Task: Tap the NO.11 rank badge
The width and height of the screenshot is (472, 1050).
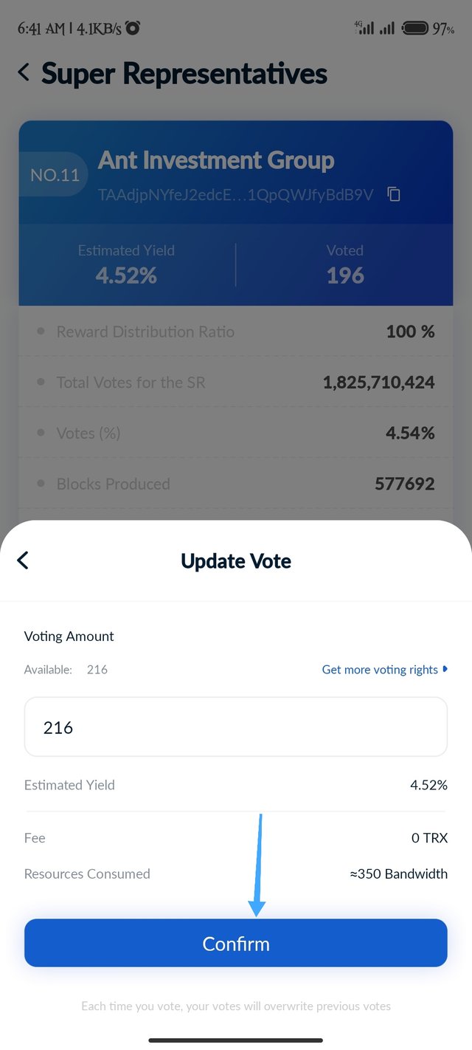Action: coord(53,175)
